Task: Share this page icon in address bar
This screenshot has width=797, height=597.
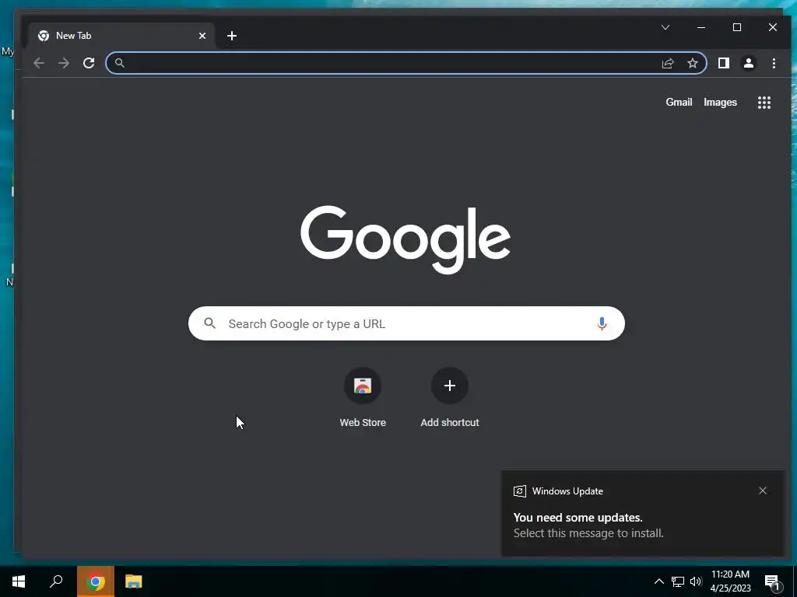Action: coord(667,63)
